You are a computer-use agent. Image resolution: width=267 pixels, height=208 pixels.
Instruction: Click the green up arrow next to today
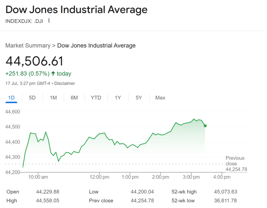click(53, 74)
